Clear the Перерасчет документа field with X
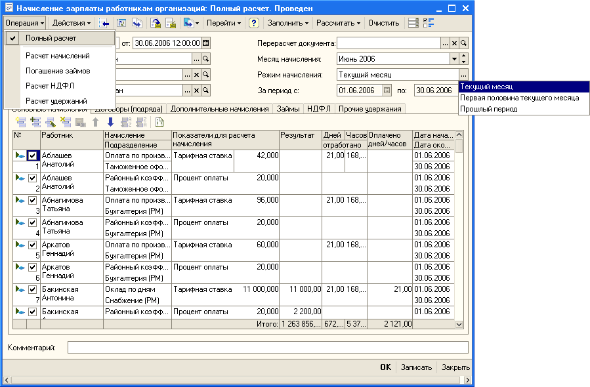 pos(454,43)
